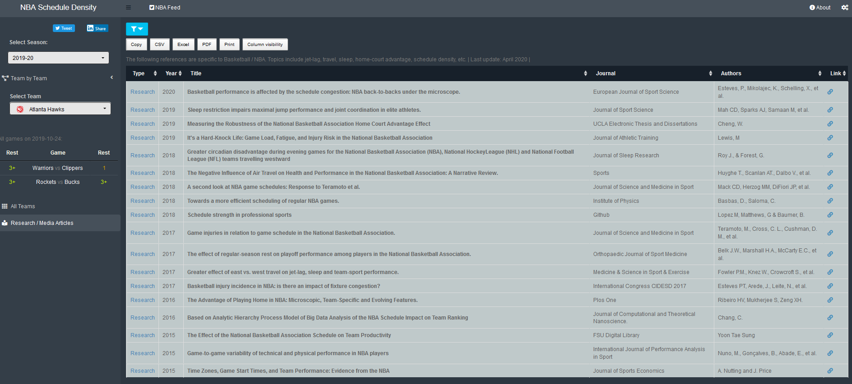The width and height of the screenshot is (852, 384).
Task: Open link icon for FSU Digital Library row
Action: point(830,335)
